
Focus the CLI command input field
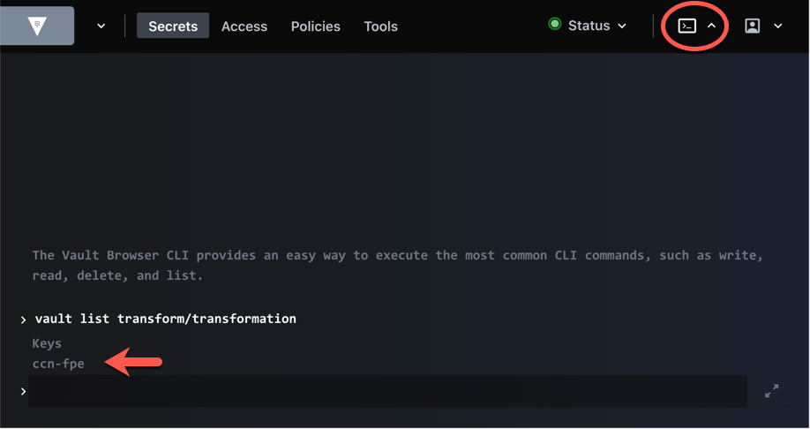[386, 391]
